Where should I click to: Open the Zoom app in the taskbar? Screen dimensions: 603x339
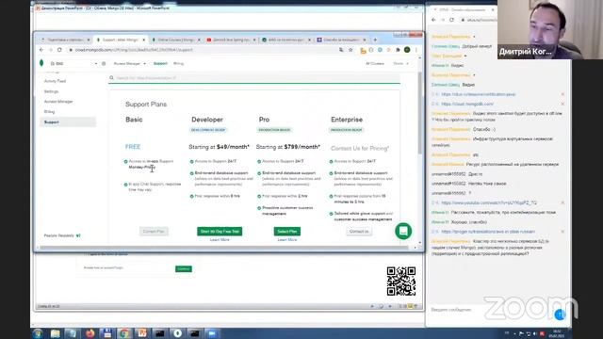[x=212, y=333]
